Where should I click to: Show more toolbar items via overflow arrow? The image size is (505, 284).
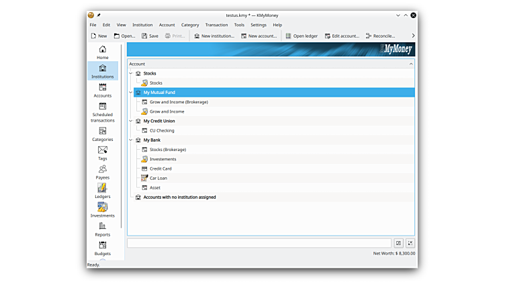click(412, 36)
